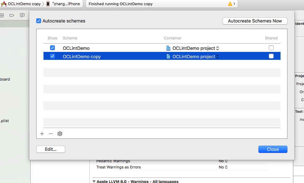Image resolution: width=304 pixels, height=183 pixels.
Task: Select the iPhone device icon in the toolbar
Action: (x=48, y=4)
